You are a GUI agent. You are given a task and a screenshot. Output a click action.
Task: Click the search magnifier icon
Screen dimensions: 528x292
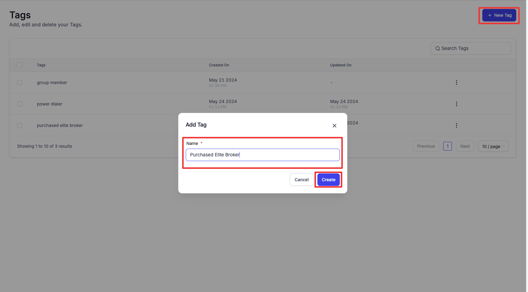[437, 48]
